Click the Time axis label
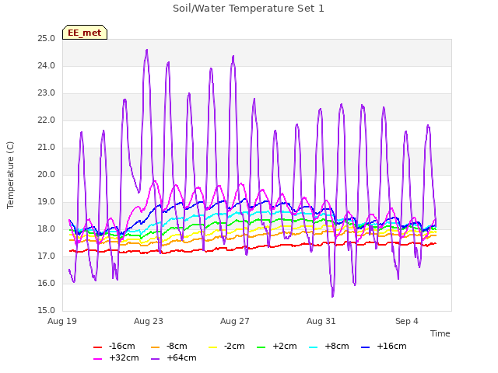 point(440,333)
